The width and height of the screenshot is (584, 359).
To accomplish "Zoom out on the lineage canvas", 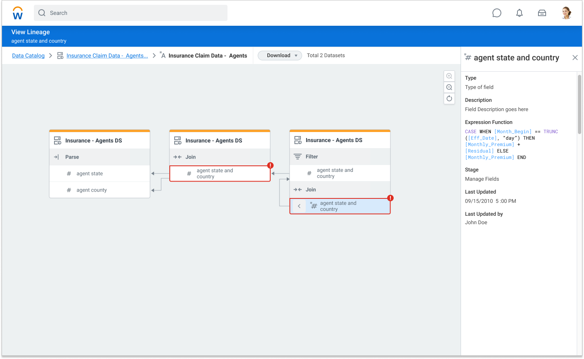I will click(449, 87).
